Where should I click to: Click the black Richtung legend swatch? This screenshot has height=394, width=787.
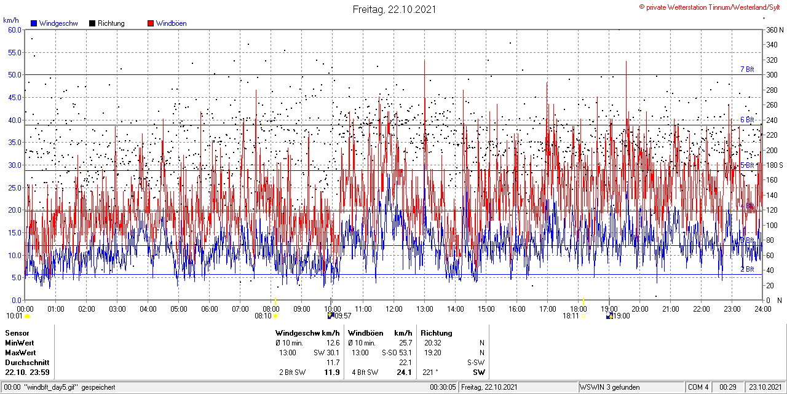point(92,23)
